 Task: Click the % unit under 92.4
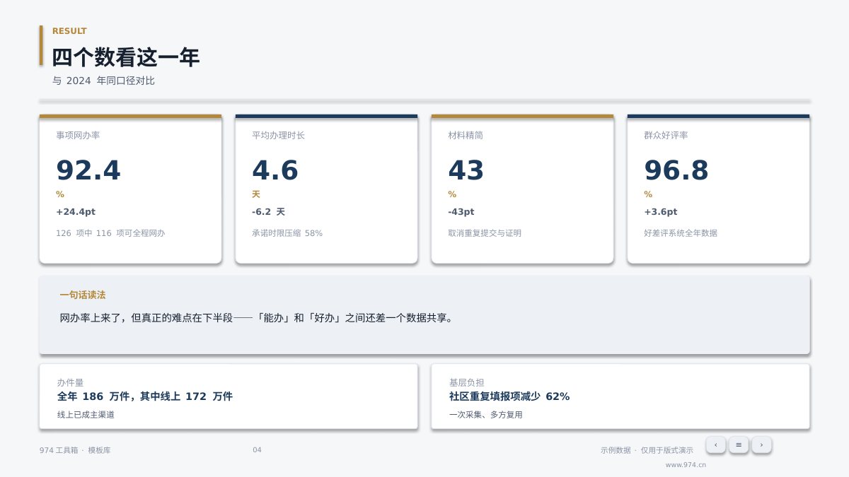60,194
